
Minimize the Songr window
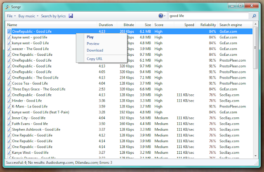232,6
